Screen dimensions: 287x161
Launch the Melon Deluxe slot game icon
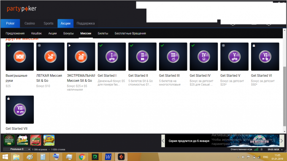36,140
